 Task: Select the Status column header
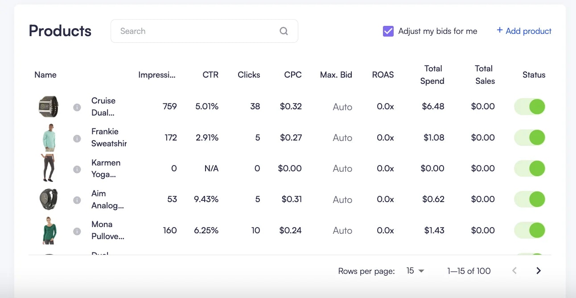[534, 74]
